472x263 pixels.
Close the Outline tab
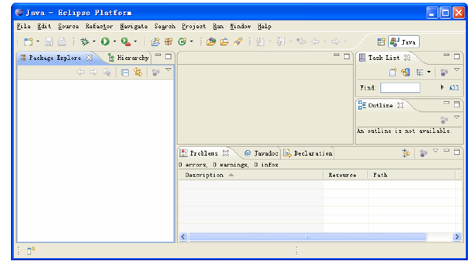tap(400, 105)
